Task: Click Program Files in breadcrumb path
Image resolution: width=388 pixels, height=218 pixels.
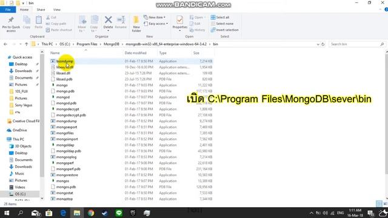Action: (x=87, y=44)
